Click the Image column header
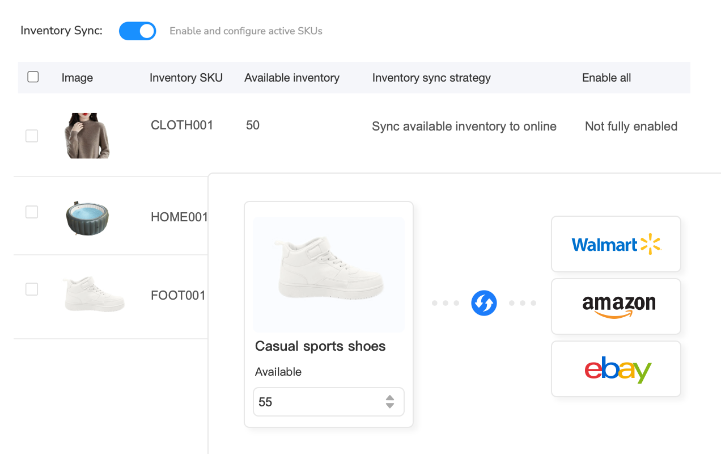Screen dimensions: 721x454 [x=77, y=78]
